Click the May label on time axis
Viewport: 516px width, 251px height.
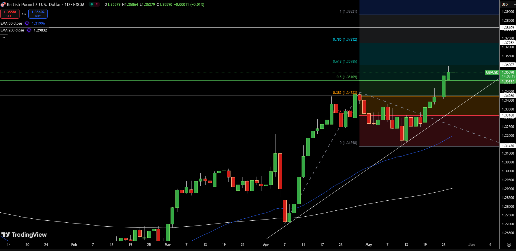[x=369, y=245]
